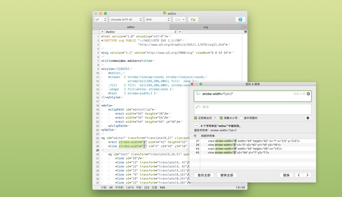342x197 pixels.
Task: Add a new tab with plus button
Action: point(245,27)
